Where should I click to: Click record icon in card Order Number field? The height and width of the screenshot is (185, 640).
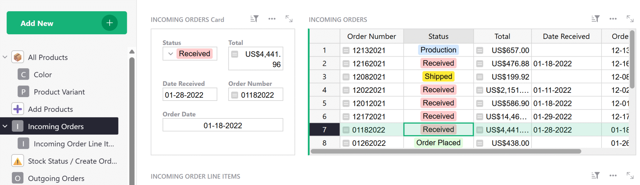(x=235, y=95)
